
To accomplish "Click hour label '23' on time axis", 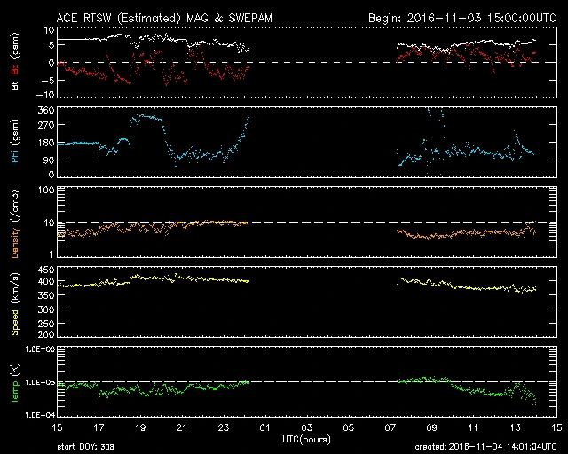I will tap(224, 428).
